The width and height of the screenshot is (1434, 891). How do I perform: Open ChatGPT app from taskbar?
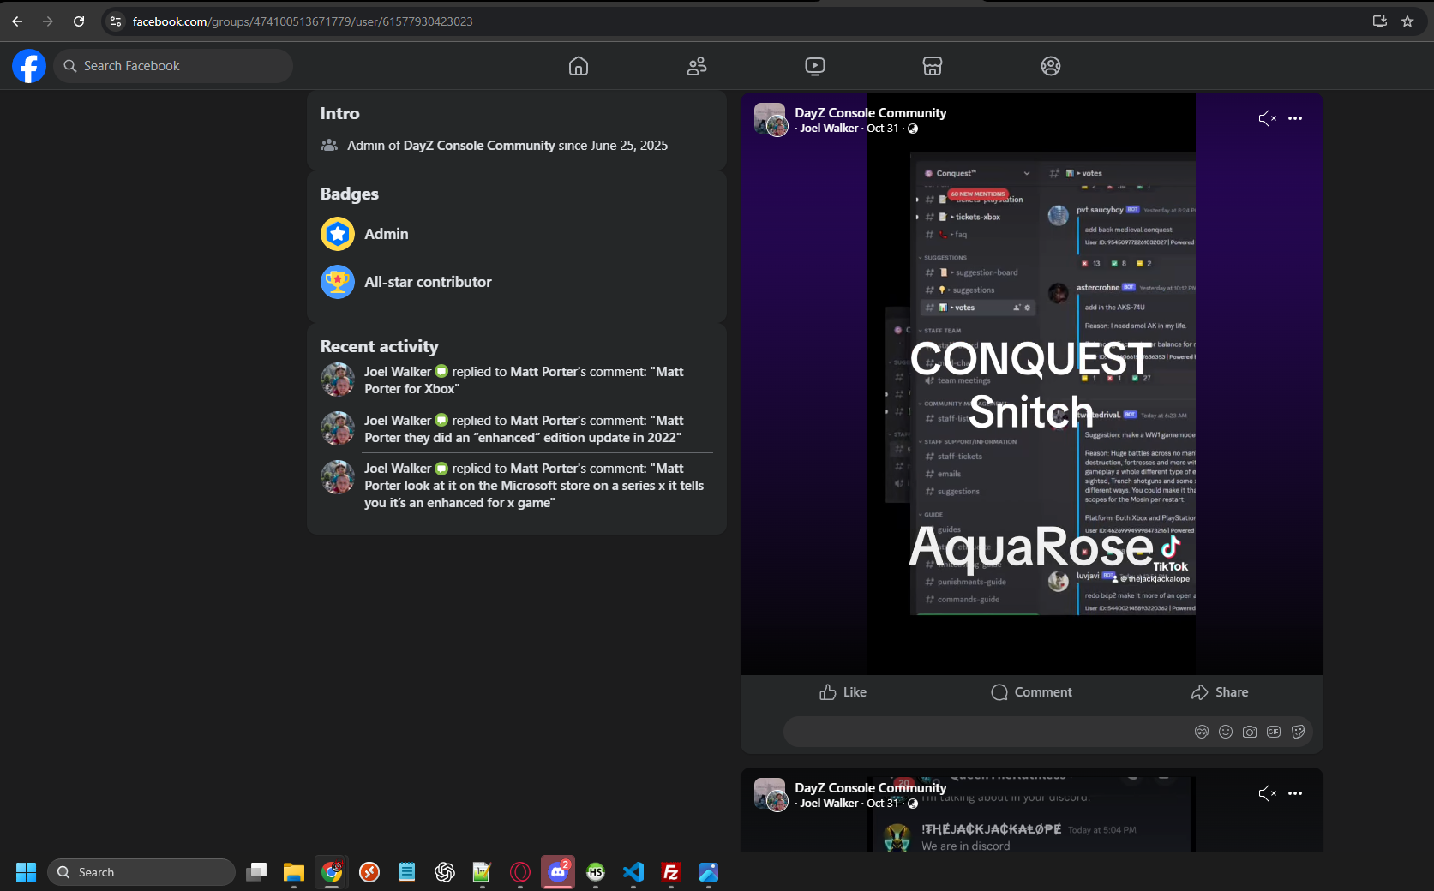point(445,872)
